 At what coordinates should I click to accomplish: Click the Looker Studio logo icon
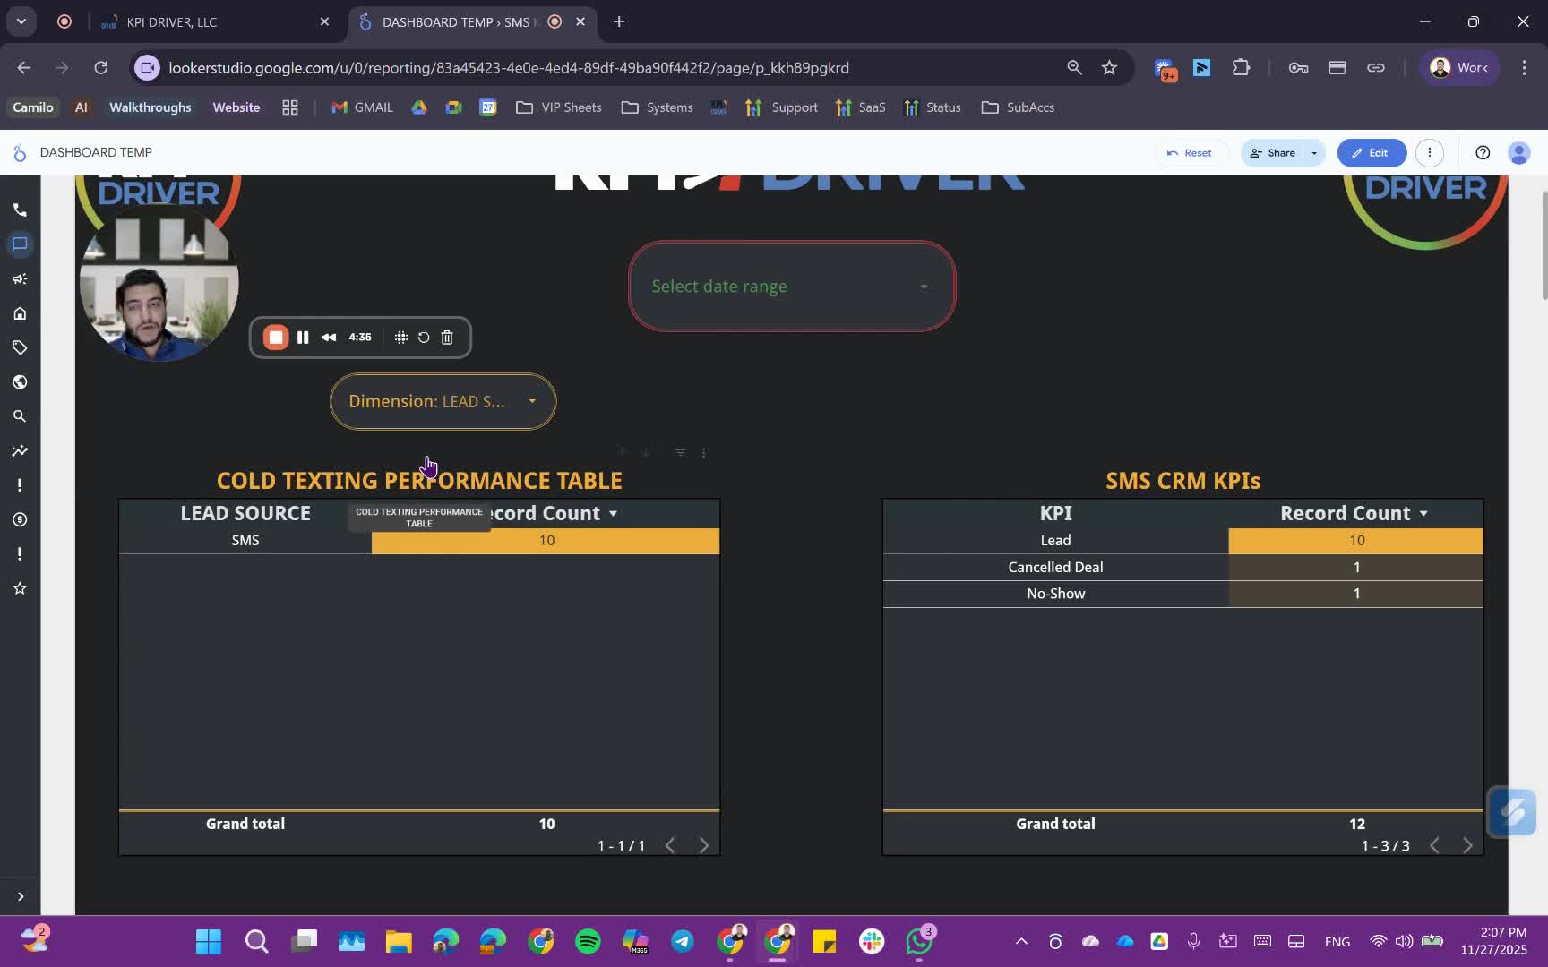[19, 153]
